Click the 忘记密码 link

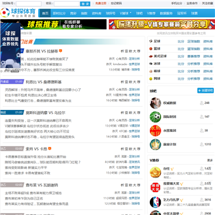click(116, 4)
